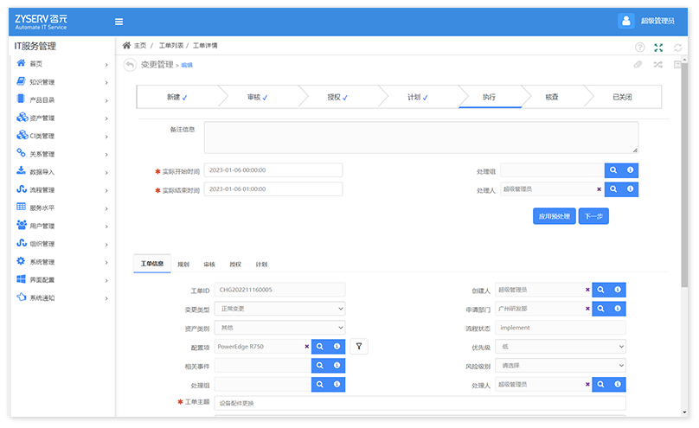Search 相关事件 using magnifier icon
699x428 pixels.
(x=319, y=366)
